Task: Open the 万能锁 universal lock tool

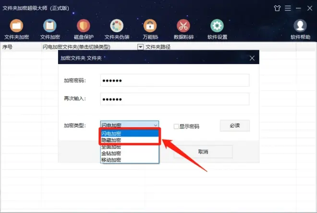Action: pyautogui.click(x=150, y=29)
